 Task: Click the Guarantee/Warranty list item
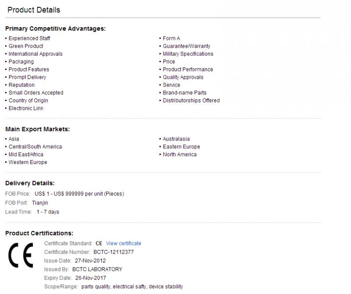click(186, 46)
